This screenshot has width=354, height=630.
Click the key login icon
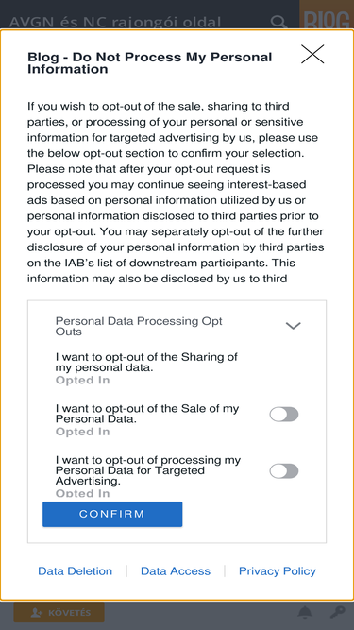click(337, 612)
